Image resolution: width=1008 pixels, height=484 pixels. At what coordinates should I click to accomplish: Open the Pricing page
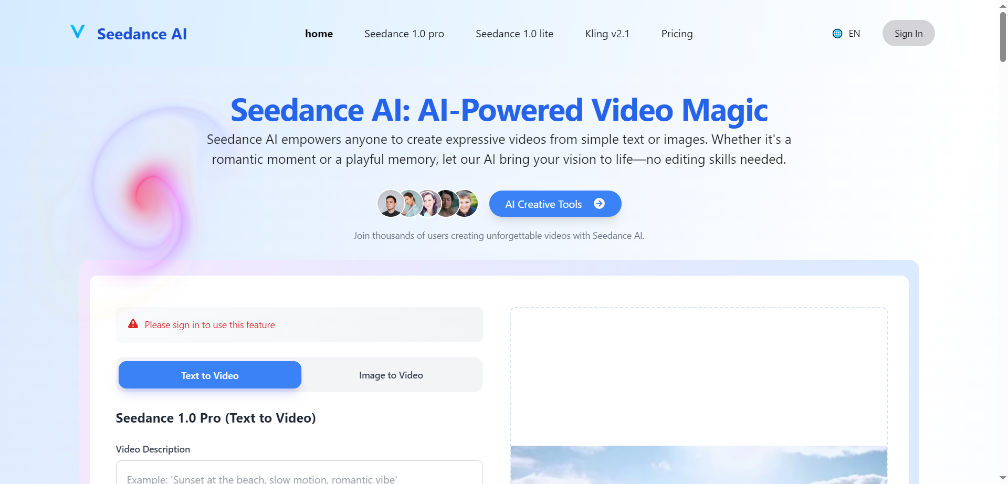pos(677,34)
